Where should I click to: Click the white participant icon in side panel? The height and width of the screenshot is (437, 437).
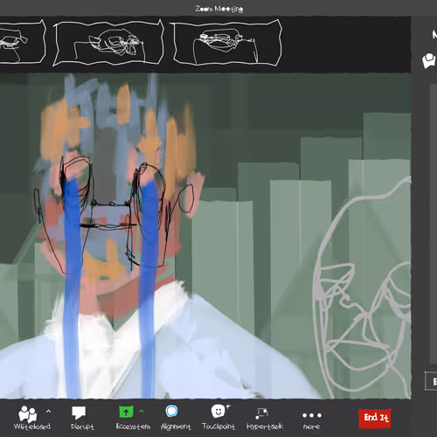tap(429, 60)
